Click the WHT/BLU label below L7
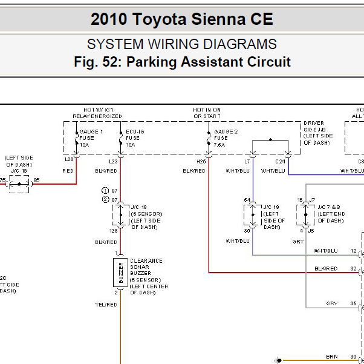Image resolution: width=364 pixels, height=364 pixels. coord(238,171)
